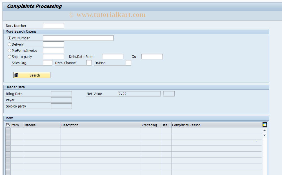Click the PO Number input field
Viewport: 282px width, 175px height.
coord(78,38)
